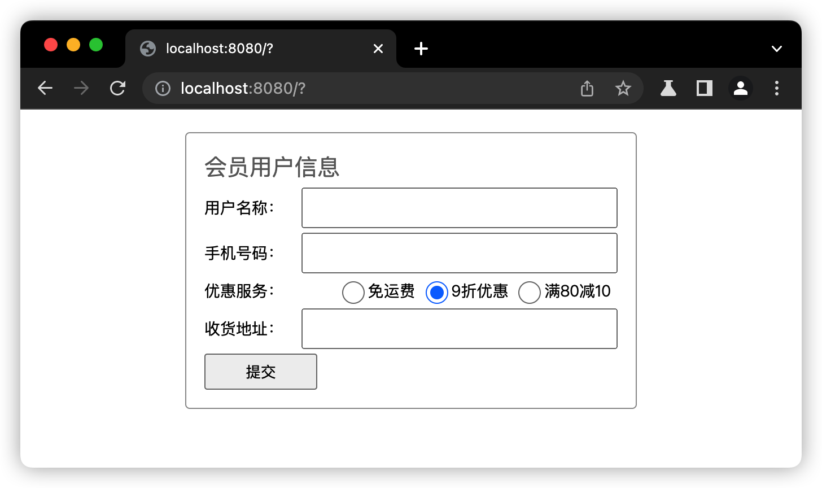Focus the 收货地址 text field

coord(459,329)
